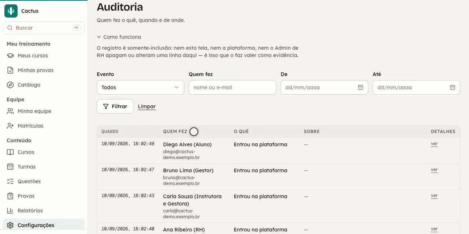
Task: Click the De date input
Action: tap(324, 87)
